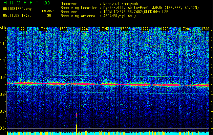Image resolution: width=213 pixels, height=135 pixels.
Task: Click the kHz axis unit label
Action: (3, 27)
